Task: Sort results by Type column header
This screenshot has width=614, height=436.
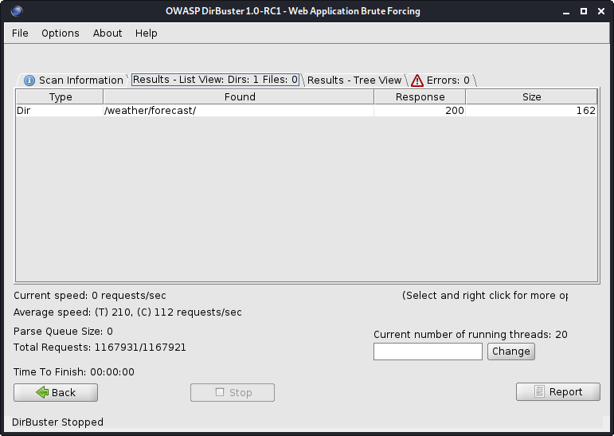Action: click(60, 97)
